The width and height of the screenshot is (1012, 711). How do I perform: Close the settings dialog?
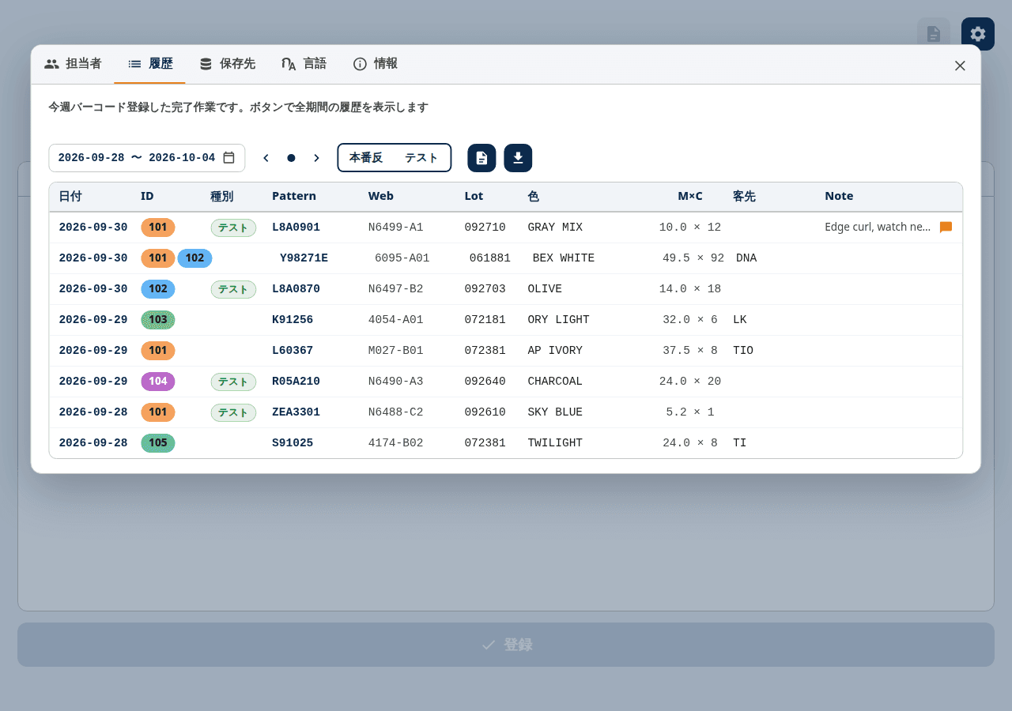[960, 66]
